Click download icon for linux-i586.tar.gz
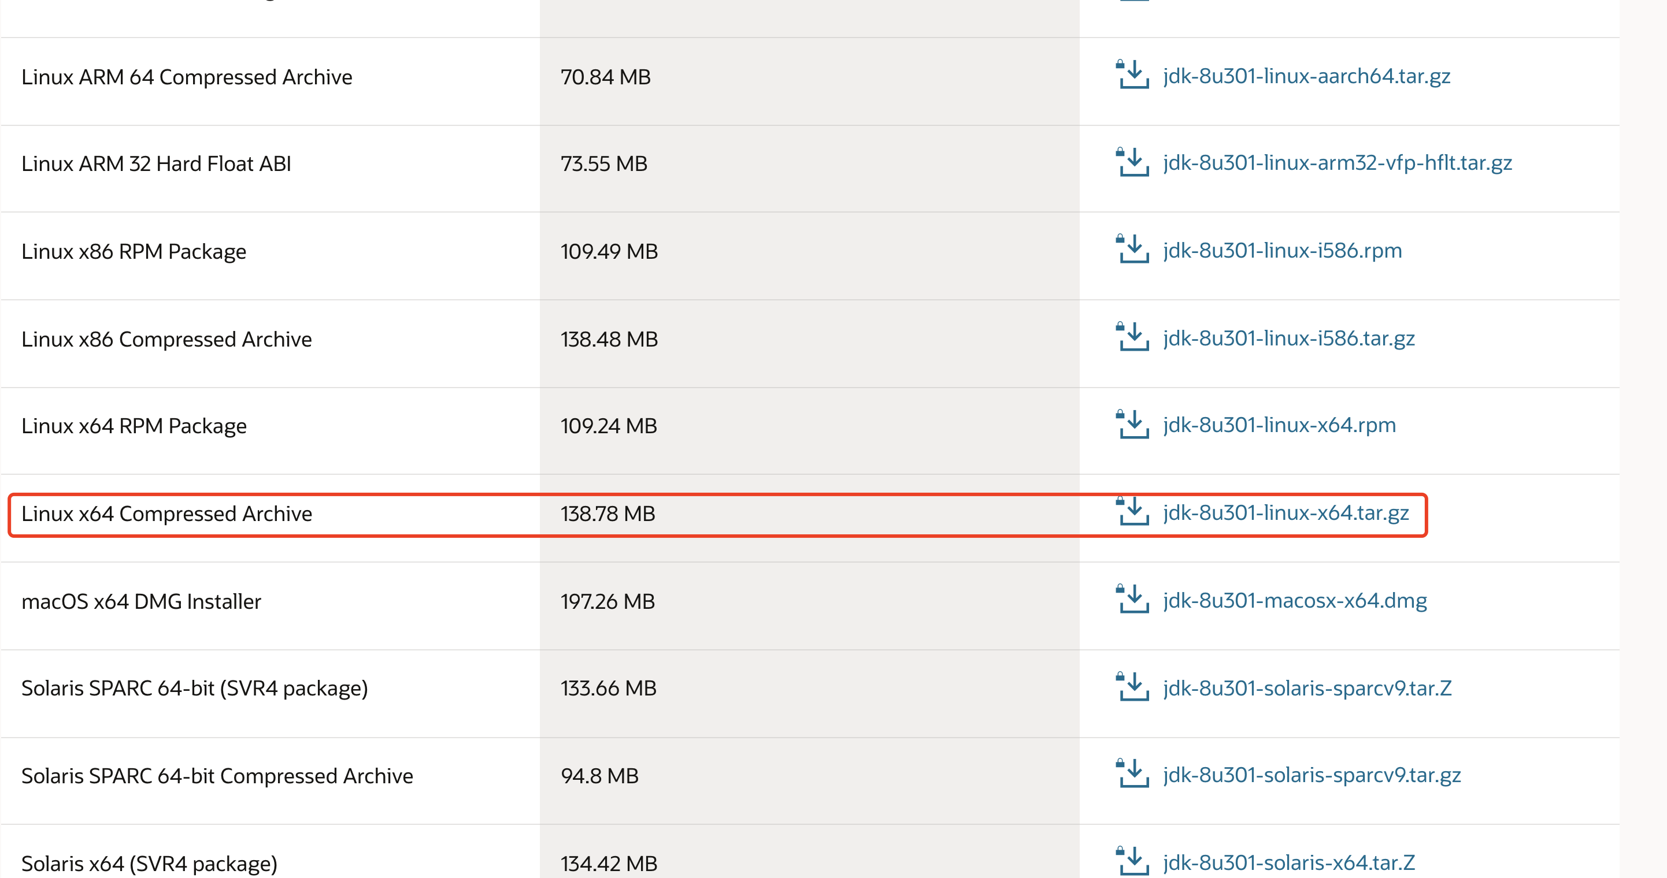 (x=1132, y=337)
